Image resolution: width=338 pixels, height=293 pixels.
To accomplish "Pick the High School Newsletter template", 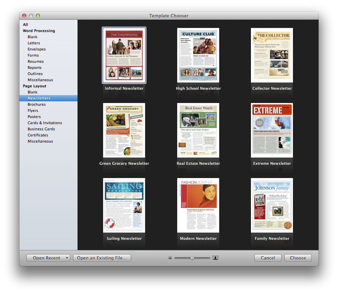I will click(198, 55).
